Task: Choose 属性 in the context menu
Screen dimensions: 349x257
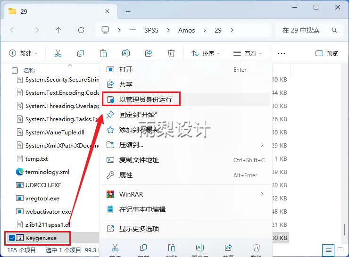Action: pyautogui.click(x=186, y=175)
